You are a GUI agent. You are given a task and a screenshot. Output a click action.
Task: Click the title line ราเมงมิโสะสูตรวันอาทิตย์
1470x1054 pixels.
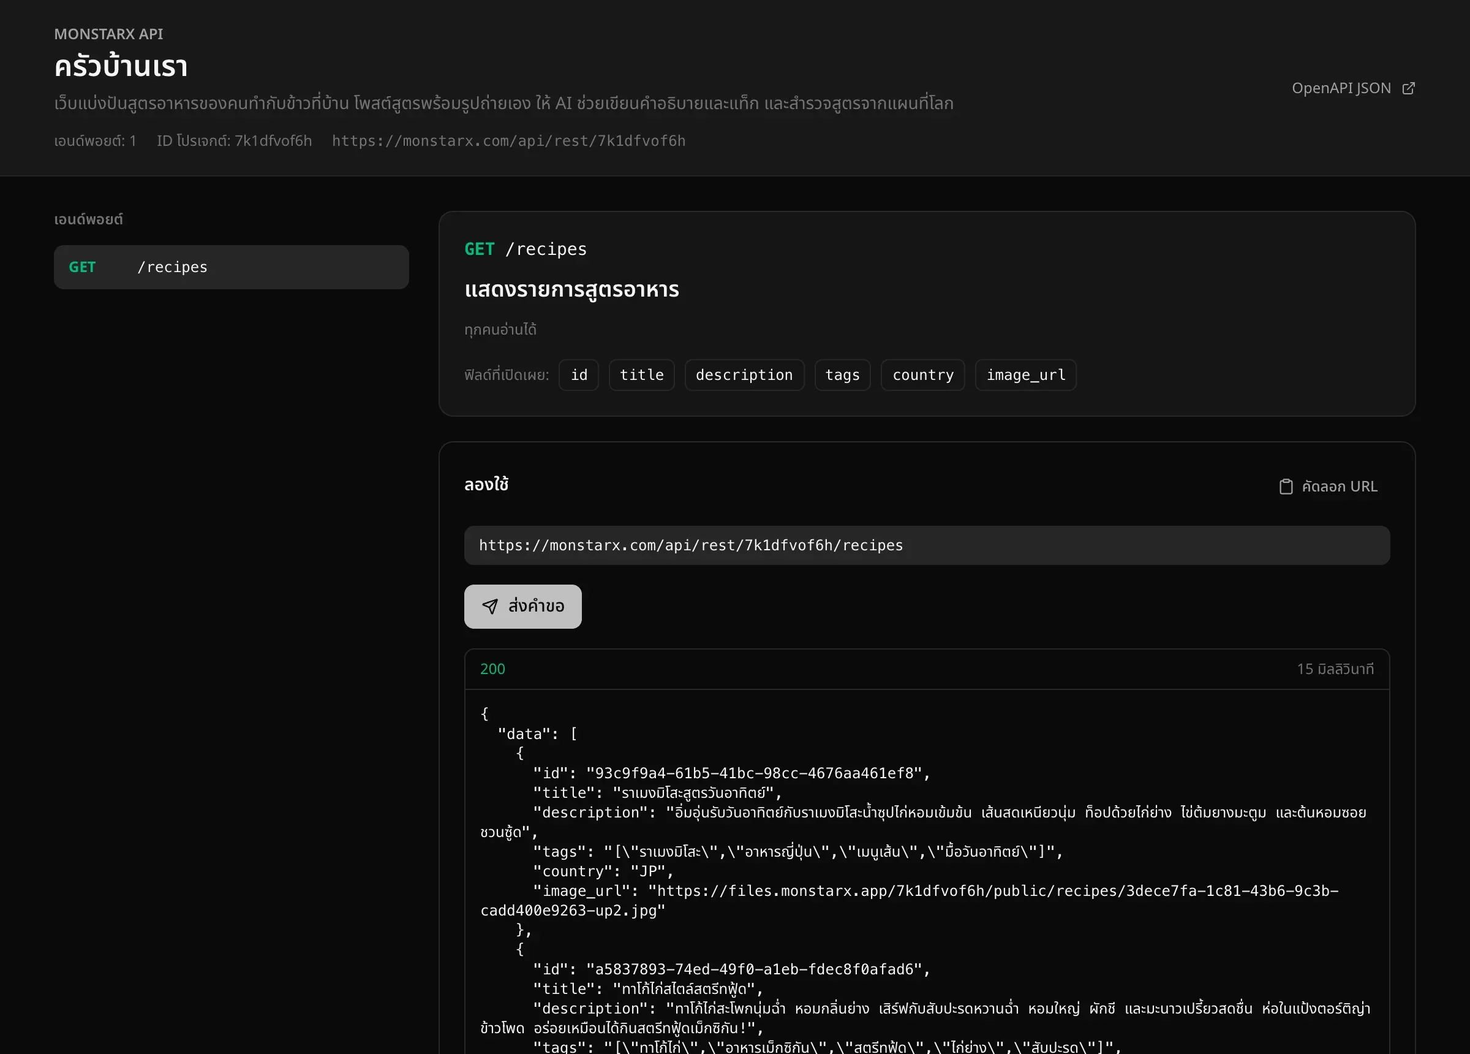(x=657, y=792)
